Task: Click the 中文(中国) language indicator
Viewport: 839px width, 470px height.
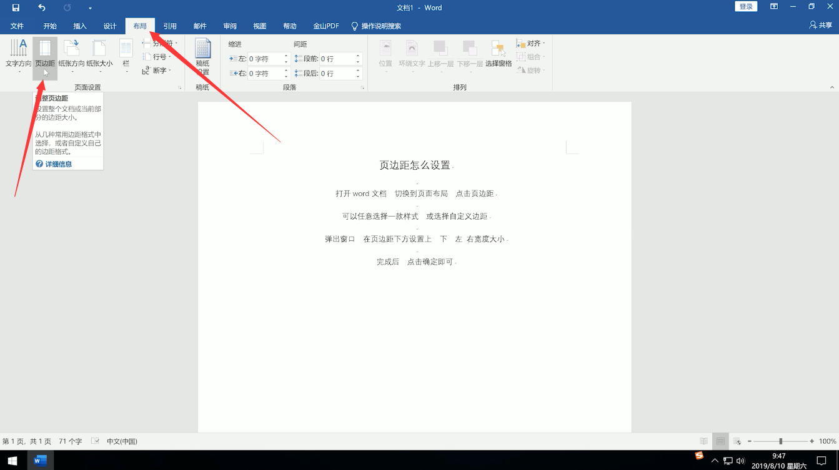Action: click(x=122, y=441)
